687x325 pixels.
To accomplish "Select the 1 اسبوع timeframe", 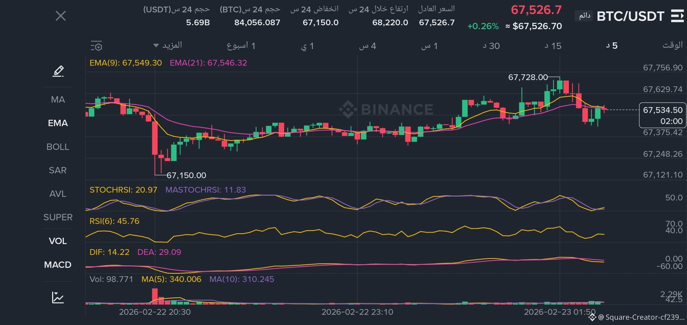I will pyautogui.click(x=241, y=46).
